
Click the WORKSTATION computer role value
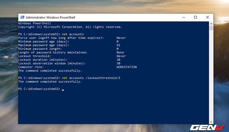(x=127, y=67)
